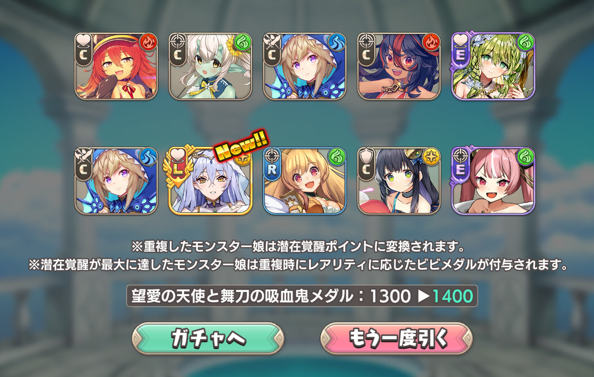Click the もう一度引く button
594x377 pixels.
pos(396,338)
